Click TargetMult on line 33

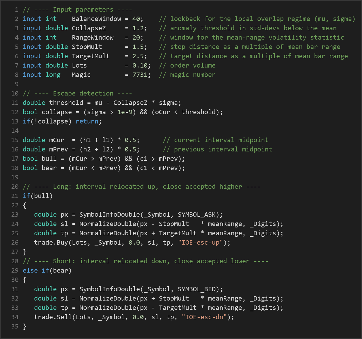tap(178, 308)
